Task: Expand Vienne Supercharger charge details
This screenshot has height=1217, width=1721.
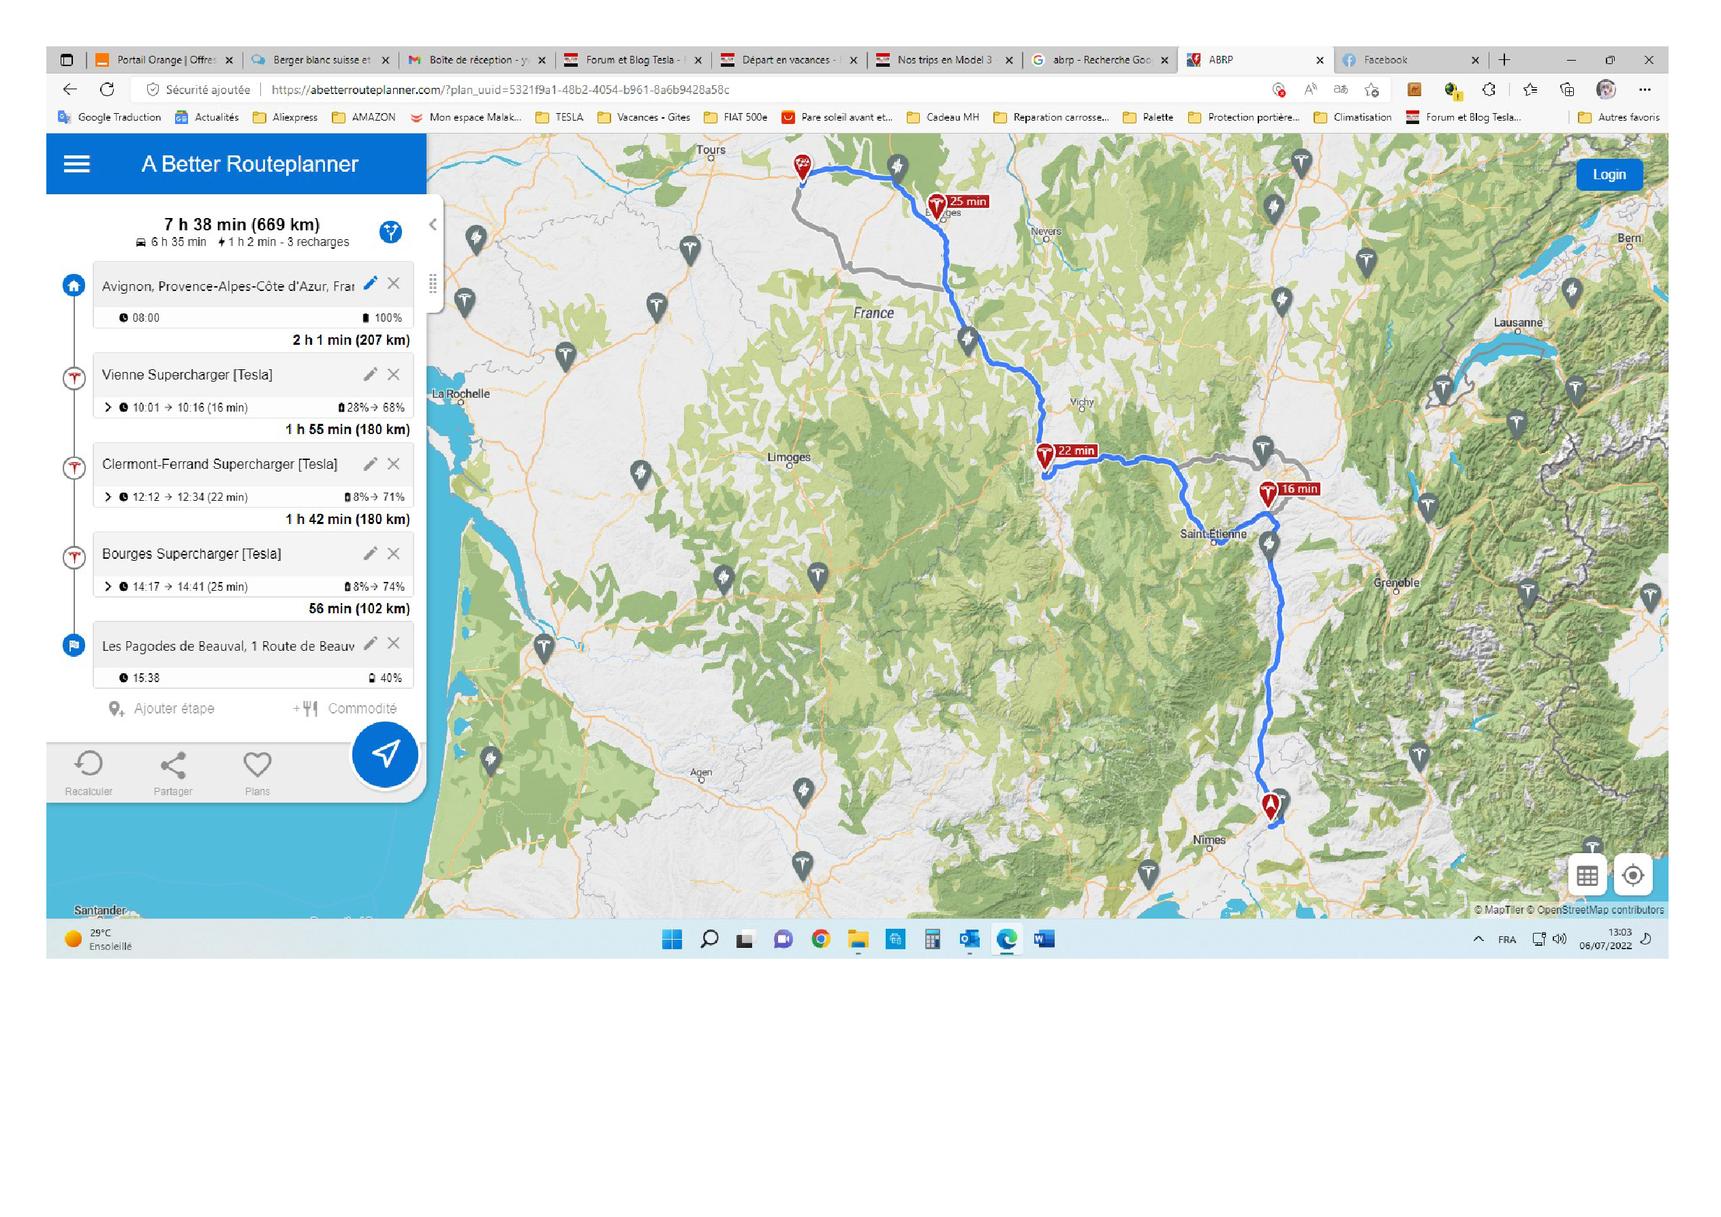Action: [x=108, y=407]
